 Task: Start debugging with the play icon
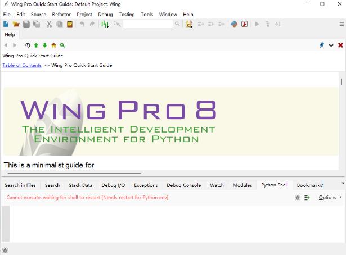(257, 24)
